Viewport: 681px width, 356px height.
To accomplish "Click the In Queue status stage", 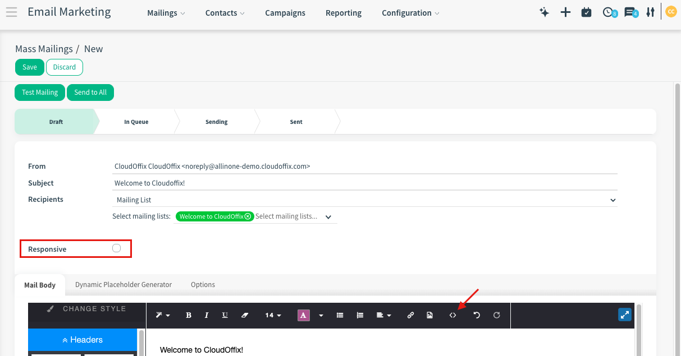I will [136, 122].
